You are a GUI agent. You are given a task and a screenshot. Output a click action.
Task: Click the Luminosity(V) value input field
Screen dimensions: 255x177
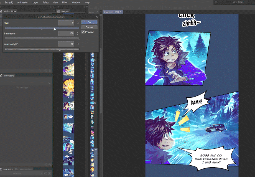coord(66,44)
